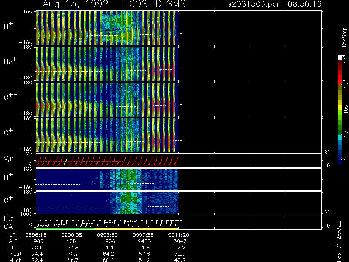349x262 pixels.
Task: Click the 'E,p' panel label
Action: coord(9,219)
